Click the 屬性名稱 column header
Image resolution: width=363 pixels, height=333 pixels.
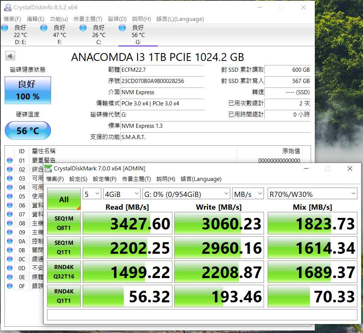click(x=44, y=151)
